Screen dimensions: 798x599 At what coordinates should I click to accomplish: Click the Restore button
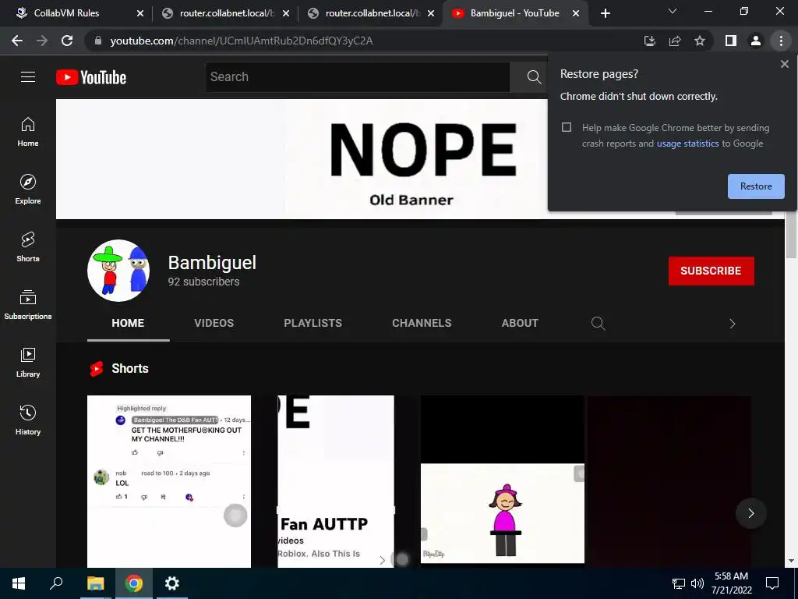tap(756, 186)
